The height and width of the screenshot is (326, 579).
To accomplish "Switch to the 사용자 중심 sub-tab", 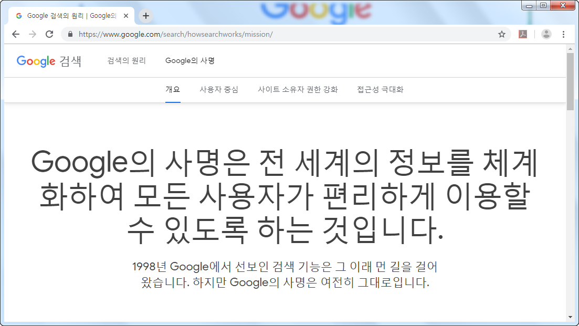I will click(x=219, y=90).
